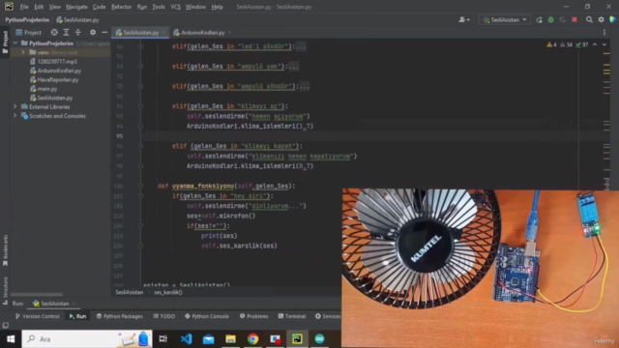Image resolution: width=619 pixels, height=348 pixels.
Task: Click the project panel horizontal scrollbar
Action: (x=37, y=294)
